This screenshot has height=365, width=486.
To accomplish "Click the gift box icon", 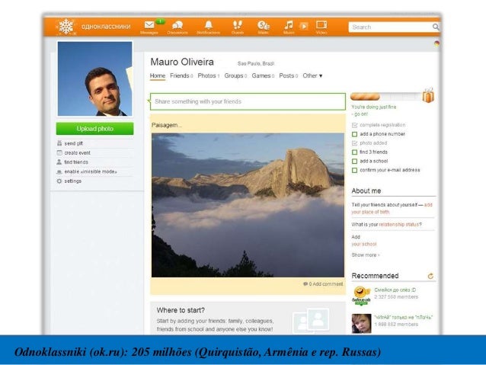I will (428, 95).
